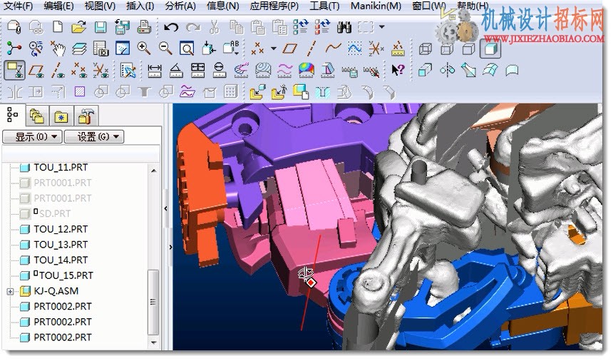Switch to the model tree tab
Screen dimensions: 613x361
[13, 115]
